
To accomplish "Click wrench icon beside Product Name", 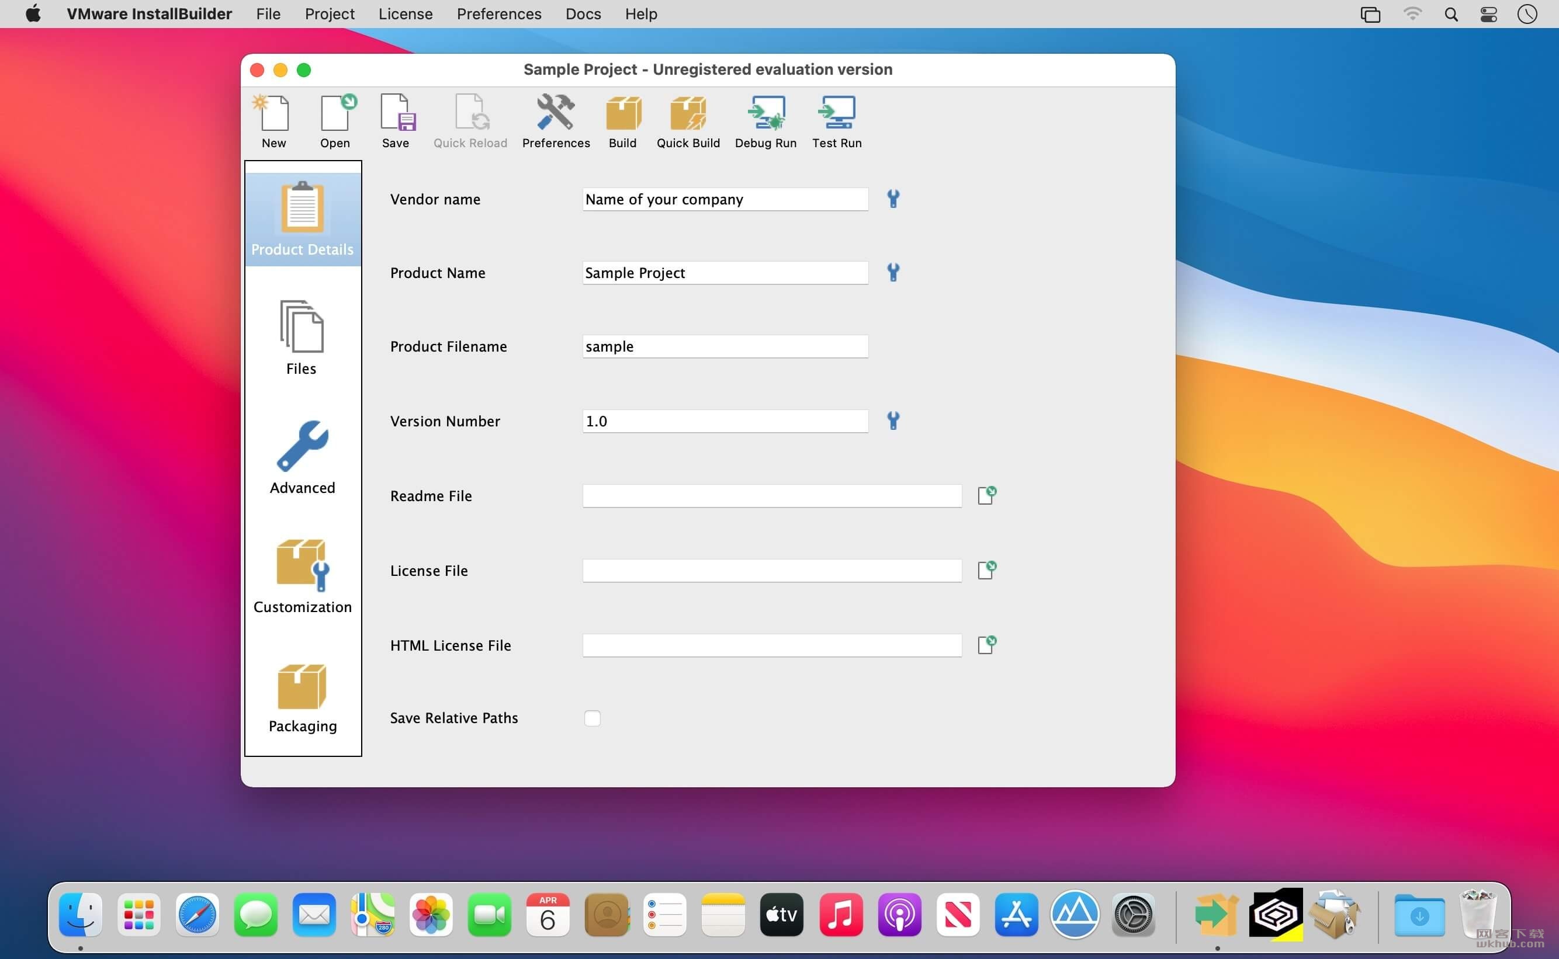I will (893, 273).
